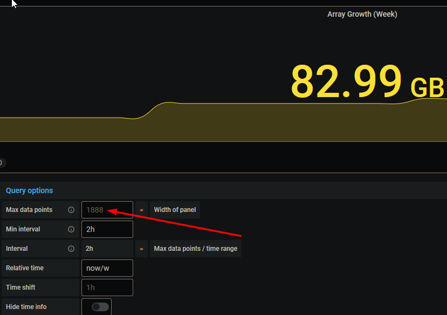Click the Width of panel label
The width and height of the screenshot is (447, 315).
tap(175, 210)
